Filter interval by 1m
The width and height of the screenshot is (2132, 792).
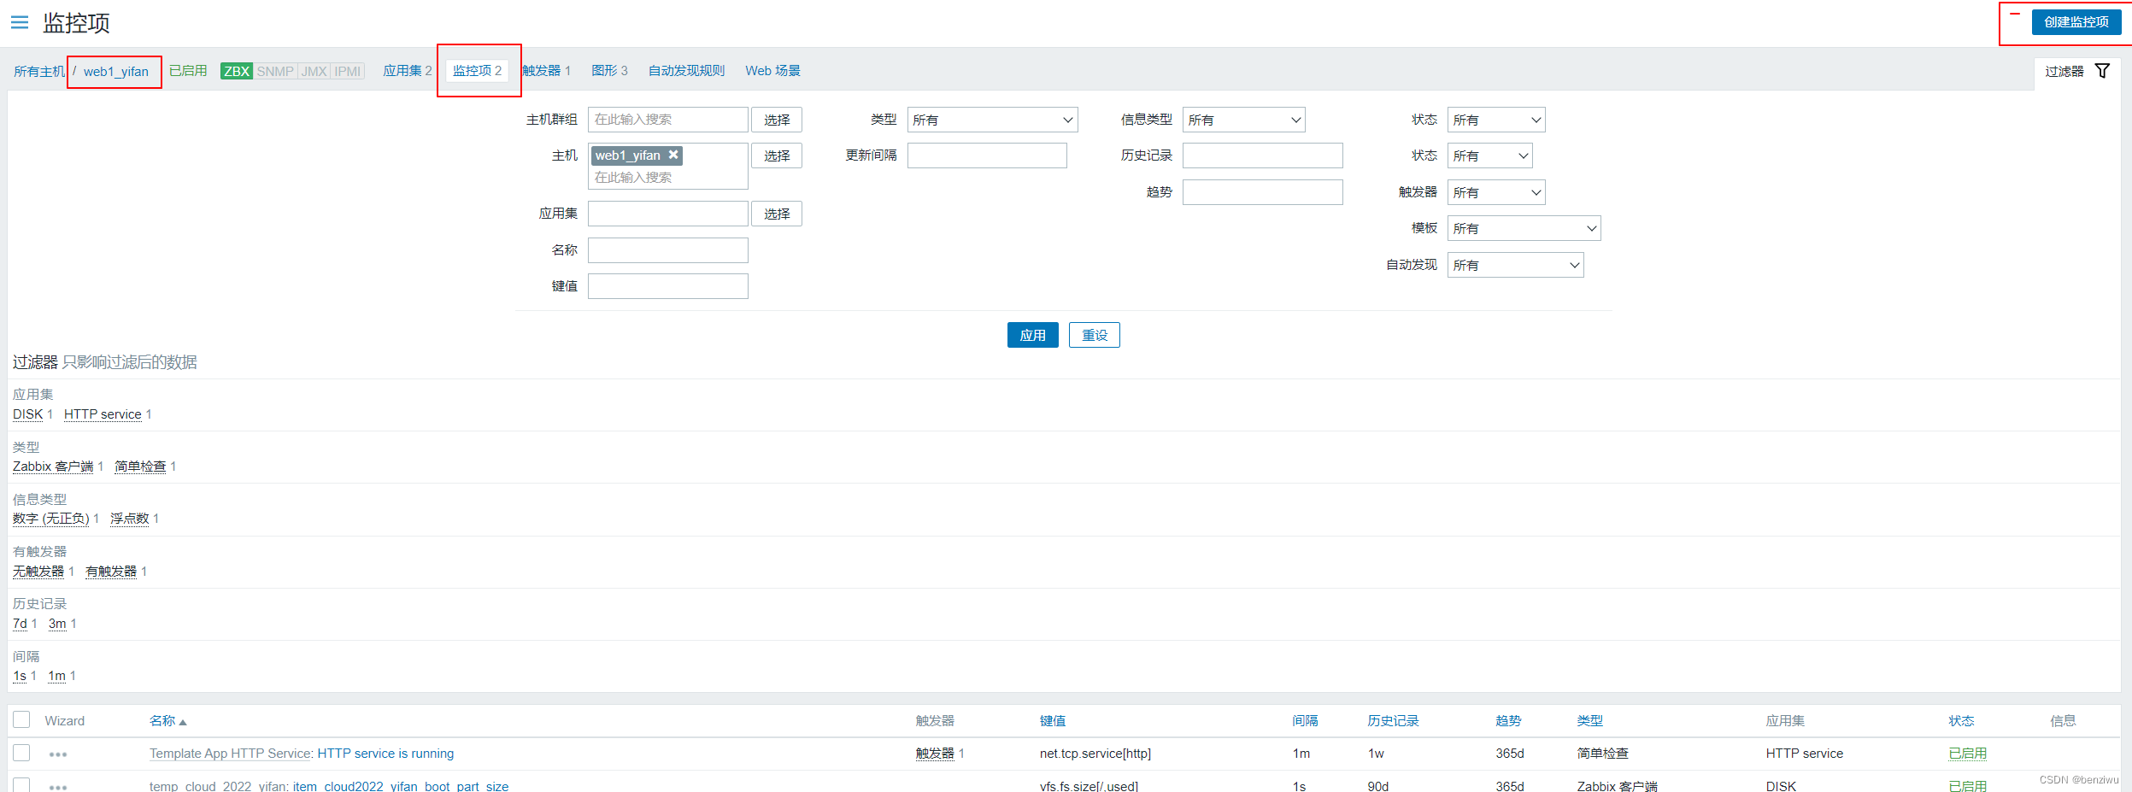click(56, 676)
